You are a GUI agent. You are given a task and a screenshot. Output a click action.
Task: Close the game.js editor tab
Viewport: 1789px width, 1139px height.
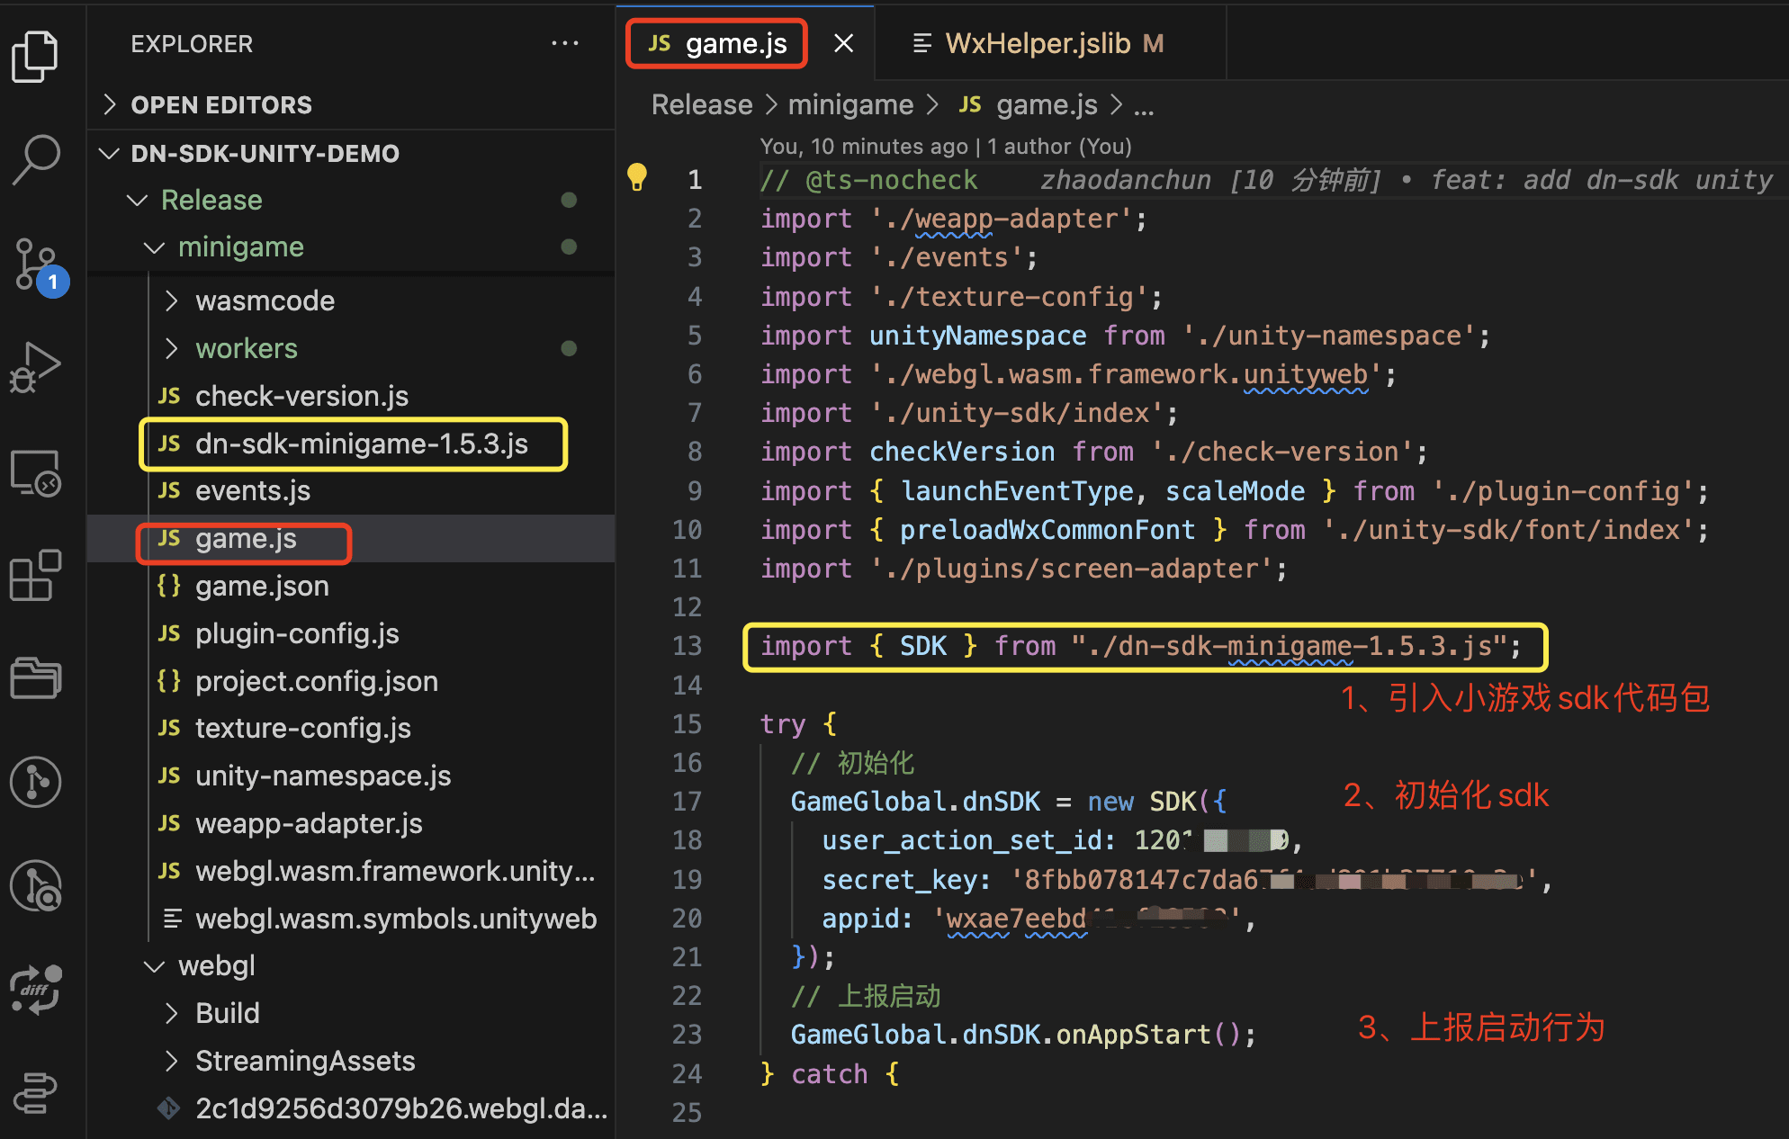coord(843,43)
